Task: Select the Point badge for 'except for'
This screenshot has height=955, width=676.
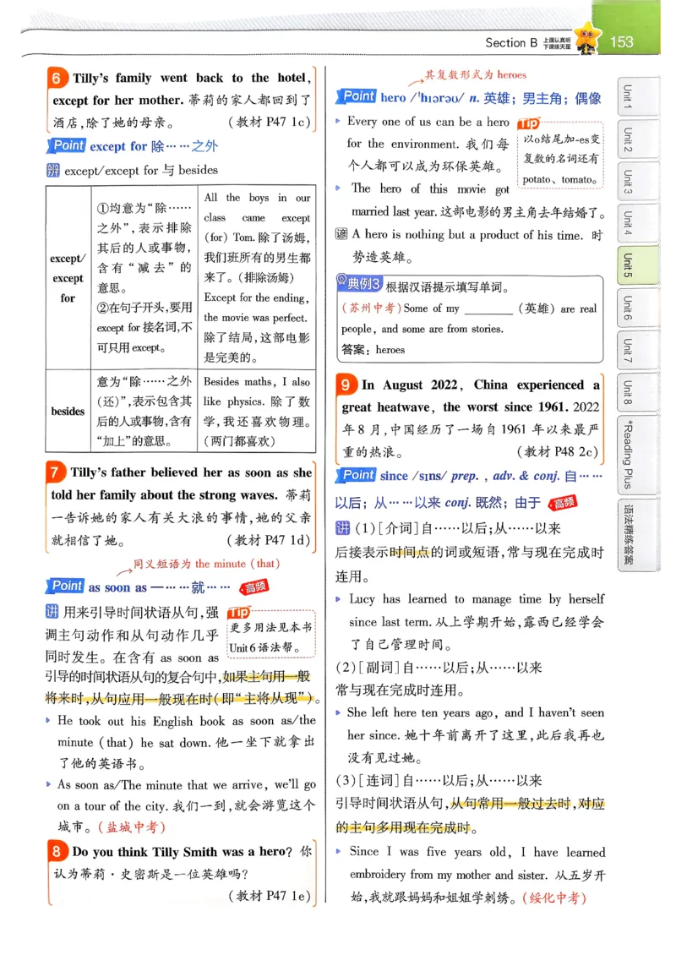Action: coord(67,145)
